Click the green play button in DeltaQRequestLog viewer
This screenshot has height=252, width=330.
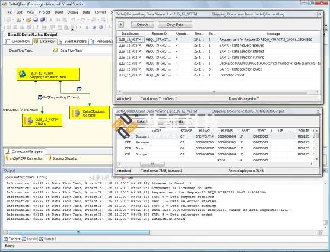(x=121, y=24)
